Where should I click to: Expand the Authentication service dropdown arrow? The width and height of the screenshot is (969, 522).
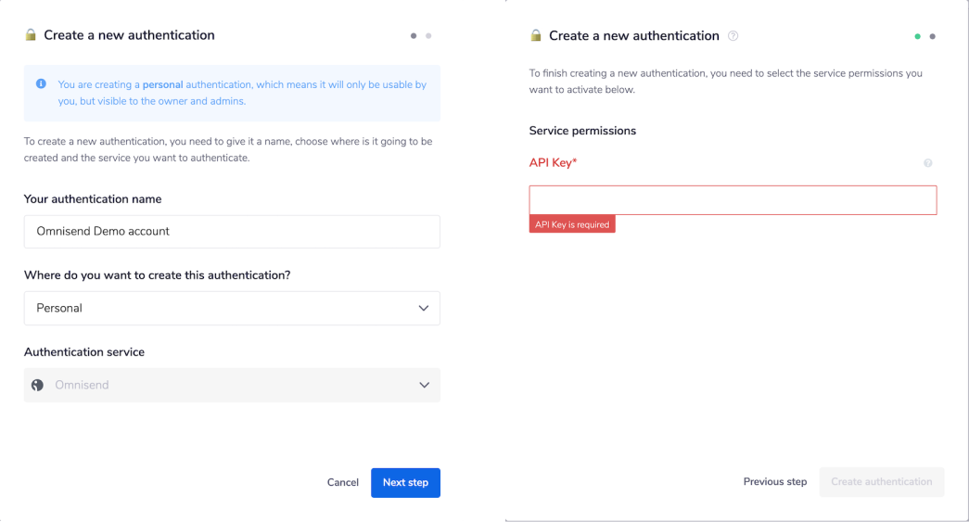(x=424, y=385)
